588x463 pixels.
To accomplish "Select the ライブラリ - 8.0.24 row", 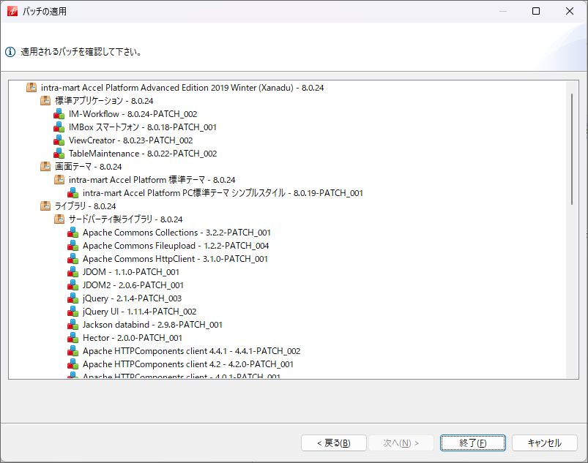I will click(x=85, y=206).
